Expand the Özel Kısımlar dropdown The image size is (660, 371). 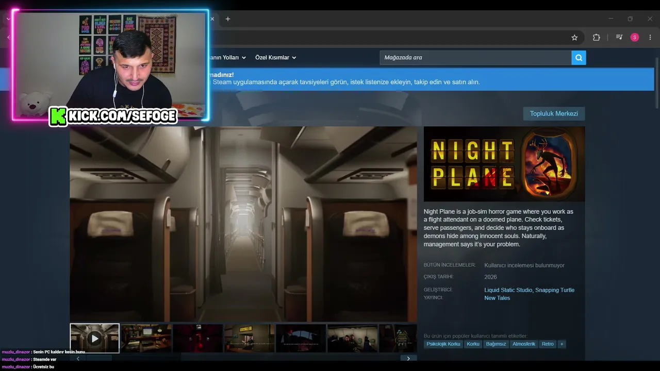tap(276, 58)
